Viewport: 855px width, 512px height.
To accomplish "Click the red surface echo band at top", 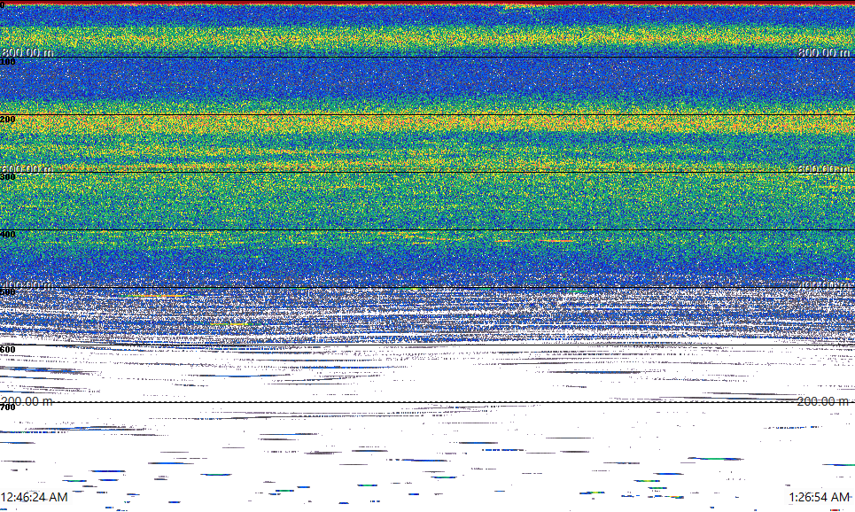I will point(425,3).
